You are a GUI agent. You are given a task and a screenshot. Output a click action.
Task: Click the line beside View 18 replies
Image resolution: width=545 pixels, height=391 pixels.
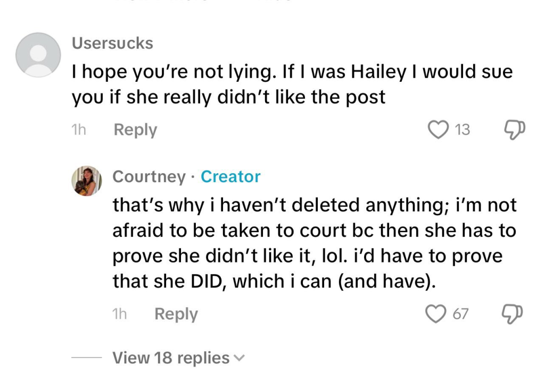point(86,358)
